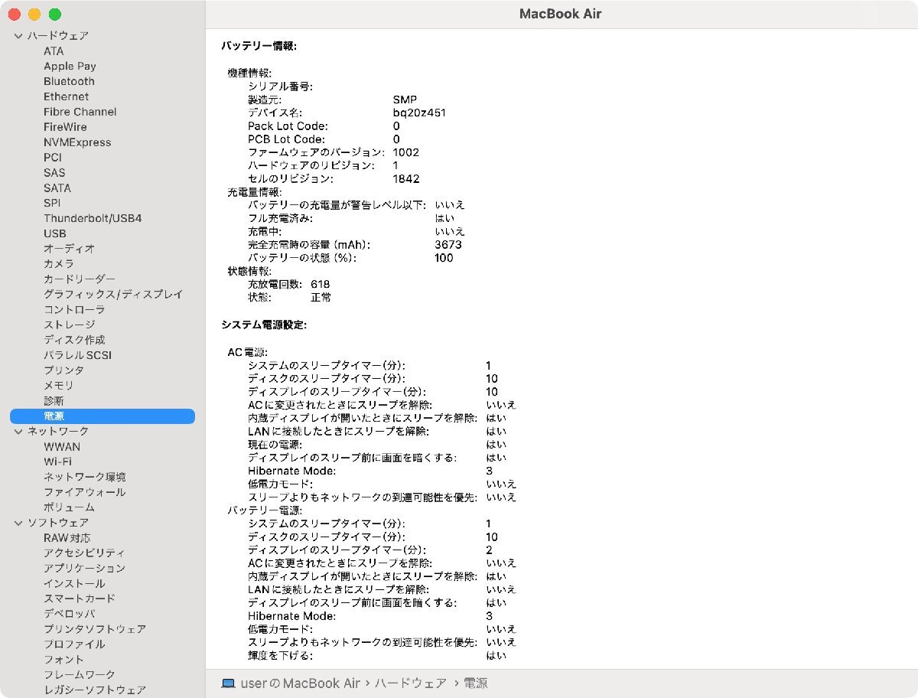Select プリンタソフトウェア in the sidebar
918x698 pixels.
pos(95,629)
